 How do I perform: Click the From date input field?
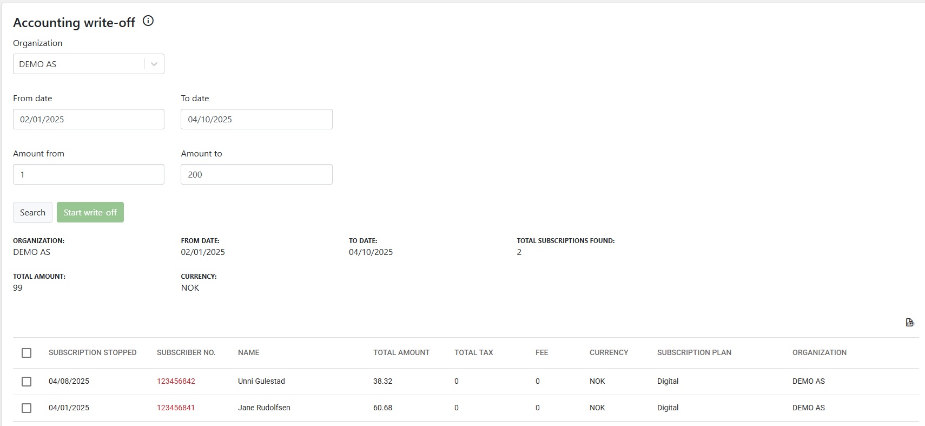tap(88, 119)
